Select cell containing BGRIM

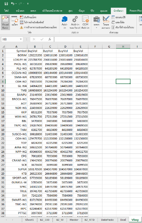pos(16,55)
